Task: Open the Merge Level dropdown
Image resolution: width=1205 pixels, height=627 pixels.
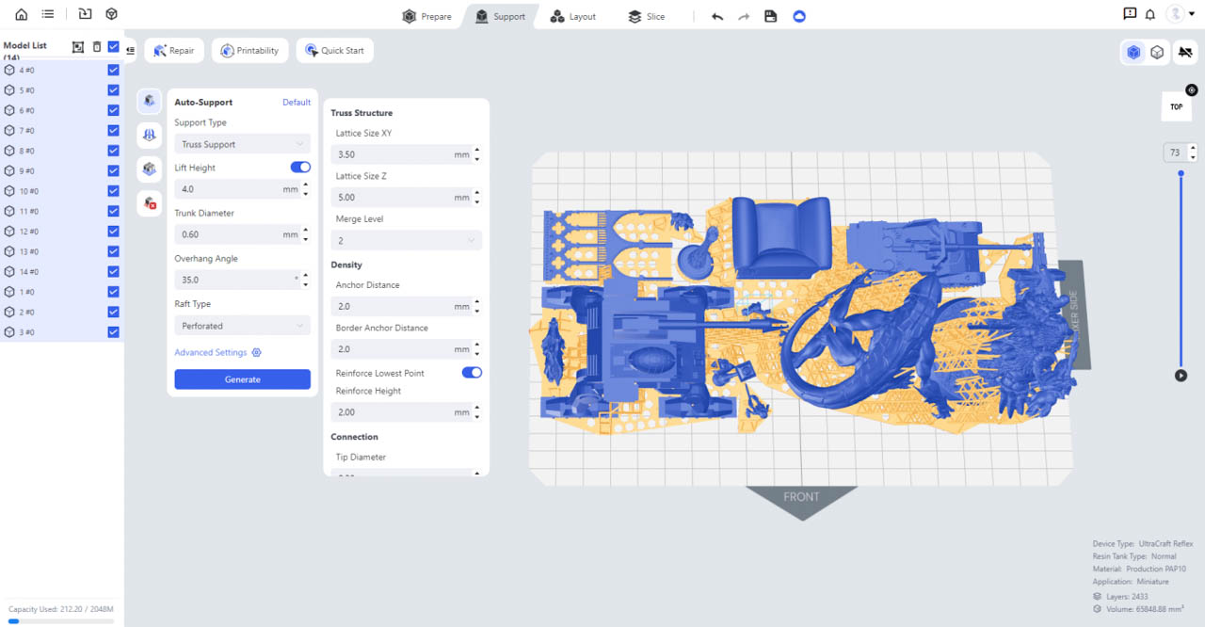Action: tap(406, 241)
